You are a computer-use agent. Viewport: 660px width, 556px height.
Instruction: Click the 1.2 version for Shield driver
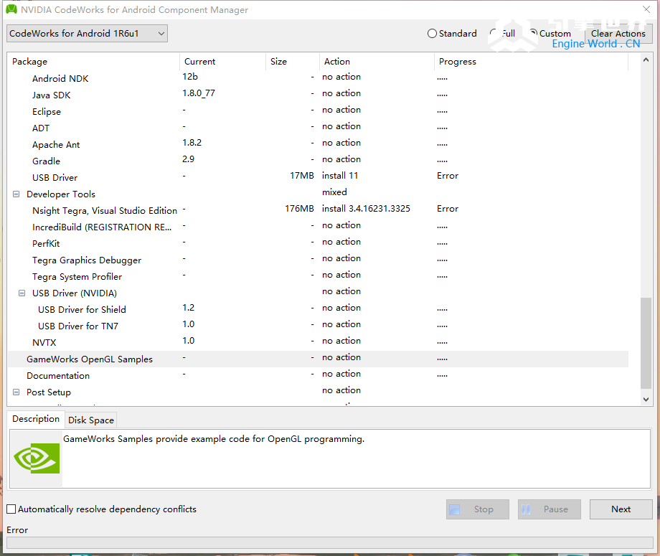click(188, 308)
